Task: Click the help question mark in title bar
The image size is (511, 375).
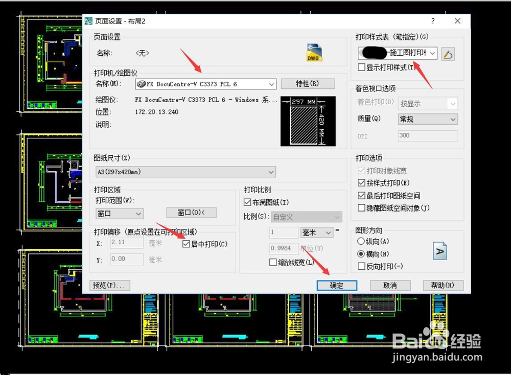Action: point(433,21)
